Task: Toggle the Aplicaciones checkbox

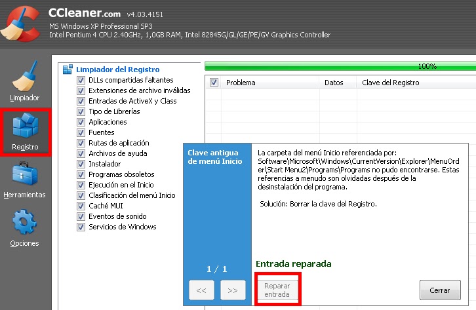Action: click(x=81, y=122)
